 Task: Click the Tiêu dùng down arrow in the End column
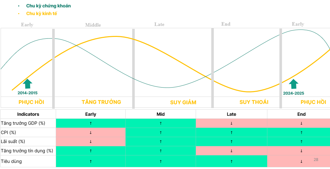click(x=301, y=161)
